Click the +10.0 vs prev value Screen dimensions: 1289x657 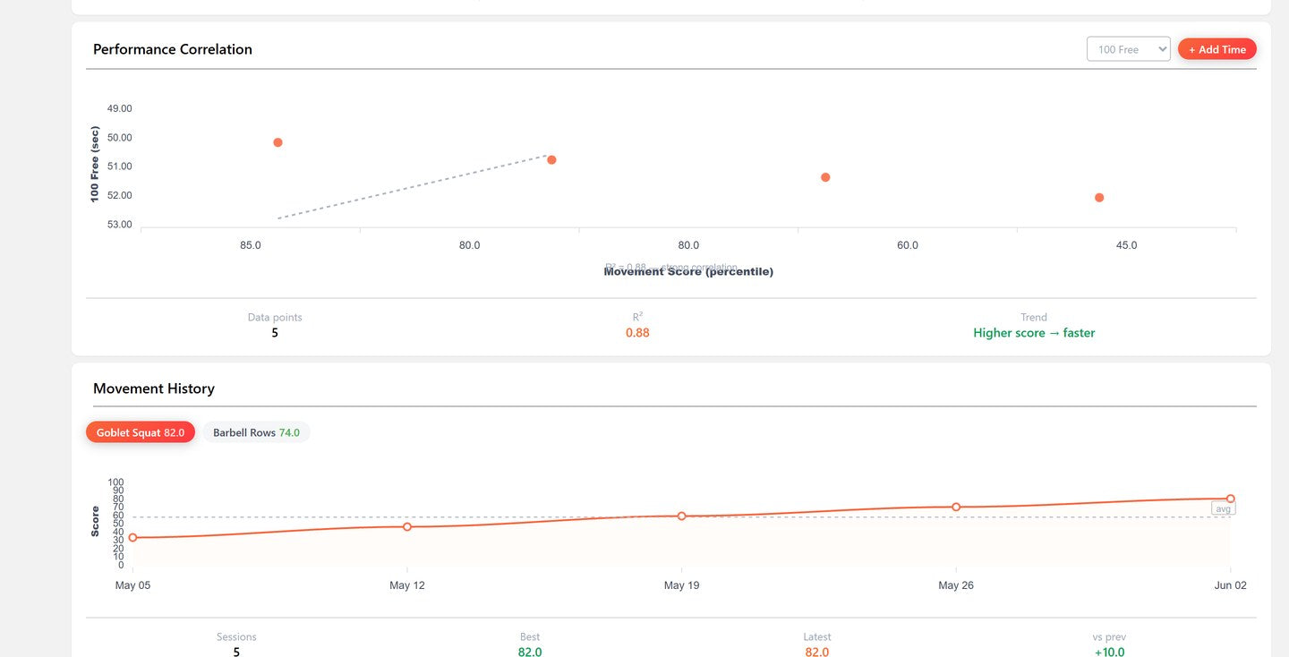coord(1109,652)
